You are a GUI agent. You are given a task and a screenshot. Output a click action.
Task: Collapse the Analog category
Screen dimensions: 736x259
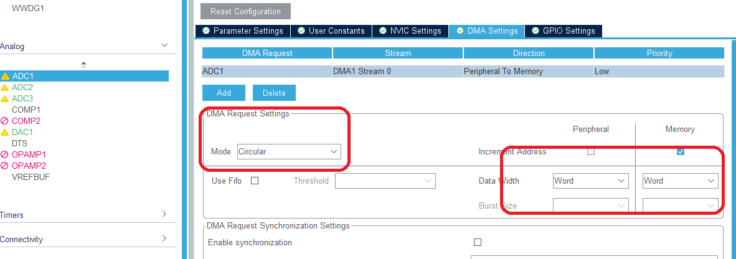(164, 45)
